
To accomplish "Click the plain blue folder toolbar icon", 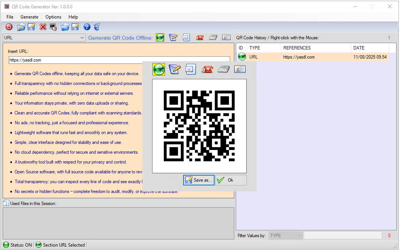I will click(65, 27).
